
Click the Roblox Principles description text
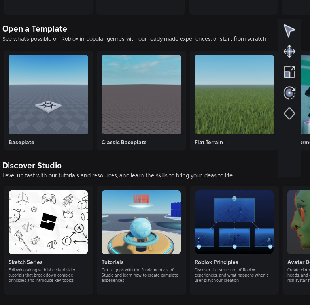click(232, 275)
